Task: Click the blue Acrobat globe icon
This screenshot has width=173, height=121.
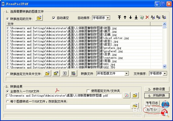Action: point(165,104)
